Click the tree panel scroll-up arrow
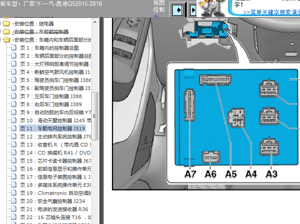Image resolution: width=300 pixels, height=224 pixels. [x=95, y=22]
